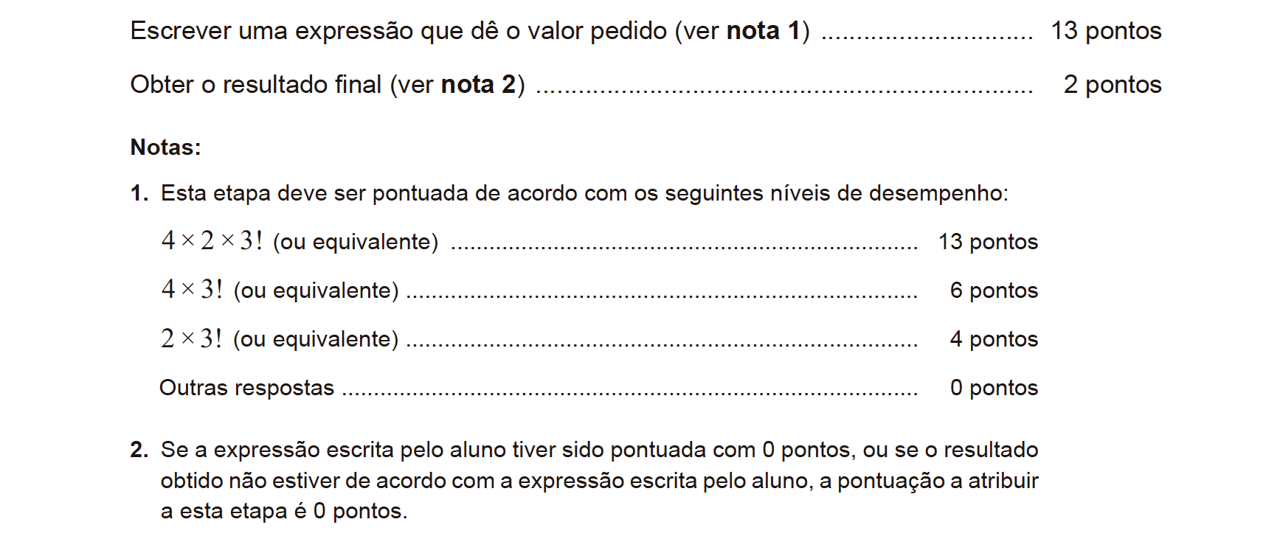The height and width of the screenshot is (553, 1266).
Task: Click the expression '4 × 2 × 3!'
Action: (212, 240)
